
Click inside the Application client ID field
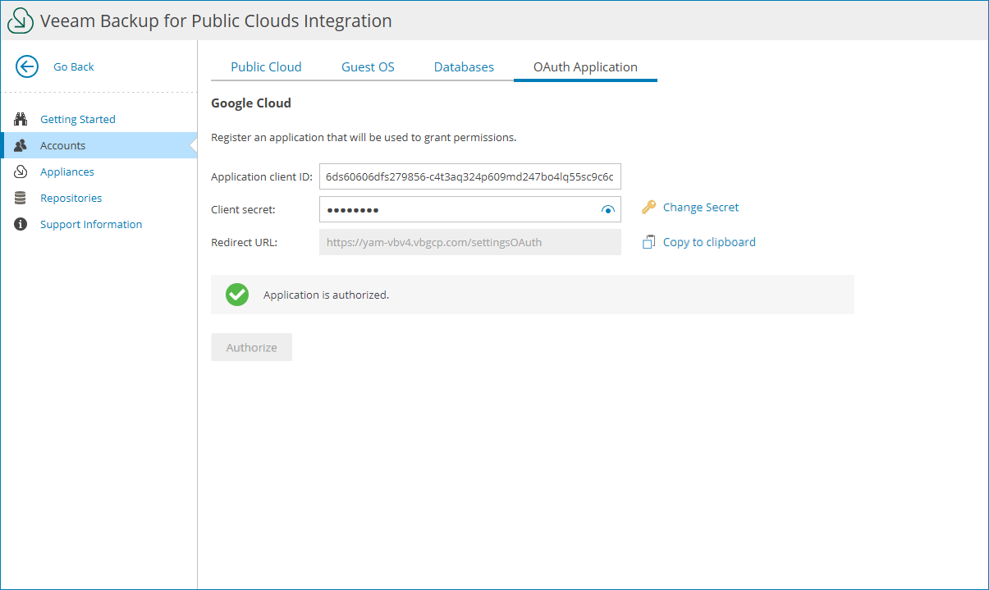[469, 176]
